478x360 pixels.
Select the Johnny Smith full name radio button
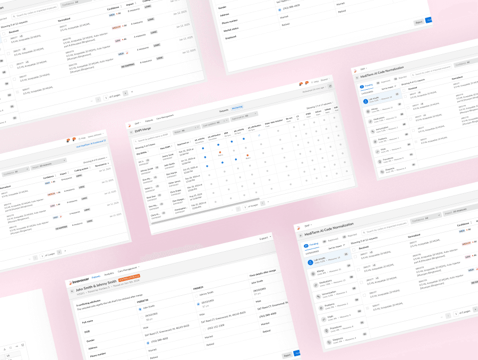pyautogui.click(x=196, y=296)
